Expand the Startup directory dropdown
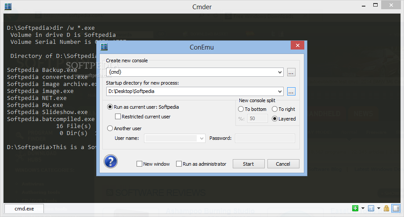The image size is (404, 217). [280, 92]
